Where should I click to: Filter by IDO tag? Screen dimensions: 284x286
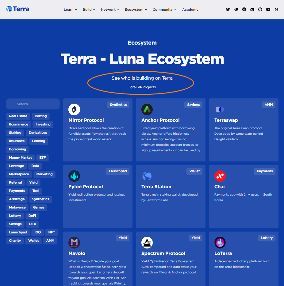coord(38,232)
